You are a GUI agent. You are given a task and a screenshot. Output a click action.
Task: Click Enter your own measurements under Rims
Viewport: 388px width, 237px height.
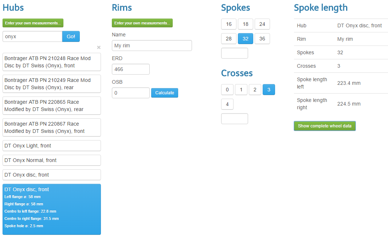click(x=142, y=23)
